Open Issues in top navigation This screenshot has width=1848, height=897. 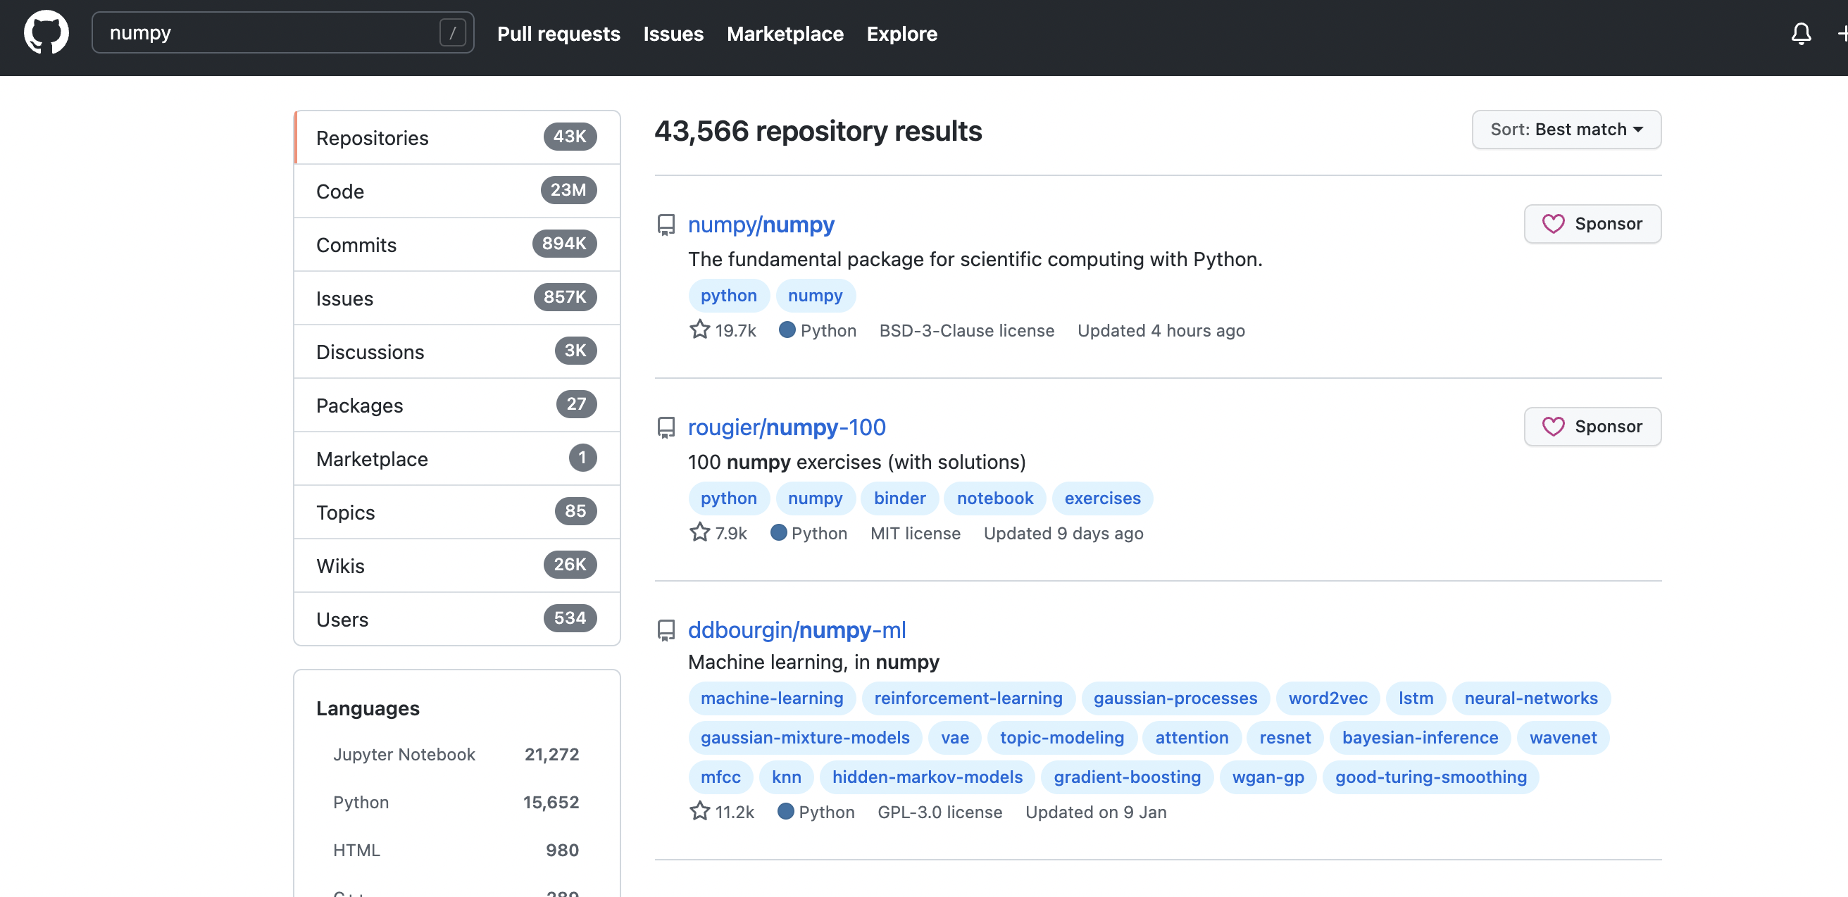[x=673, y=34]
